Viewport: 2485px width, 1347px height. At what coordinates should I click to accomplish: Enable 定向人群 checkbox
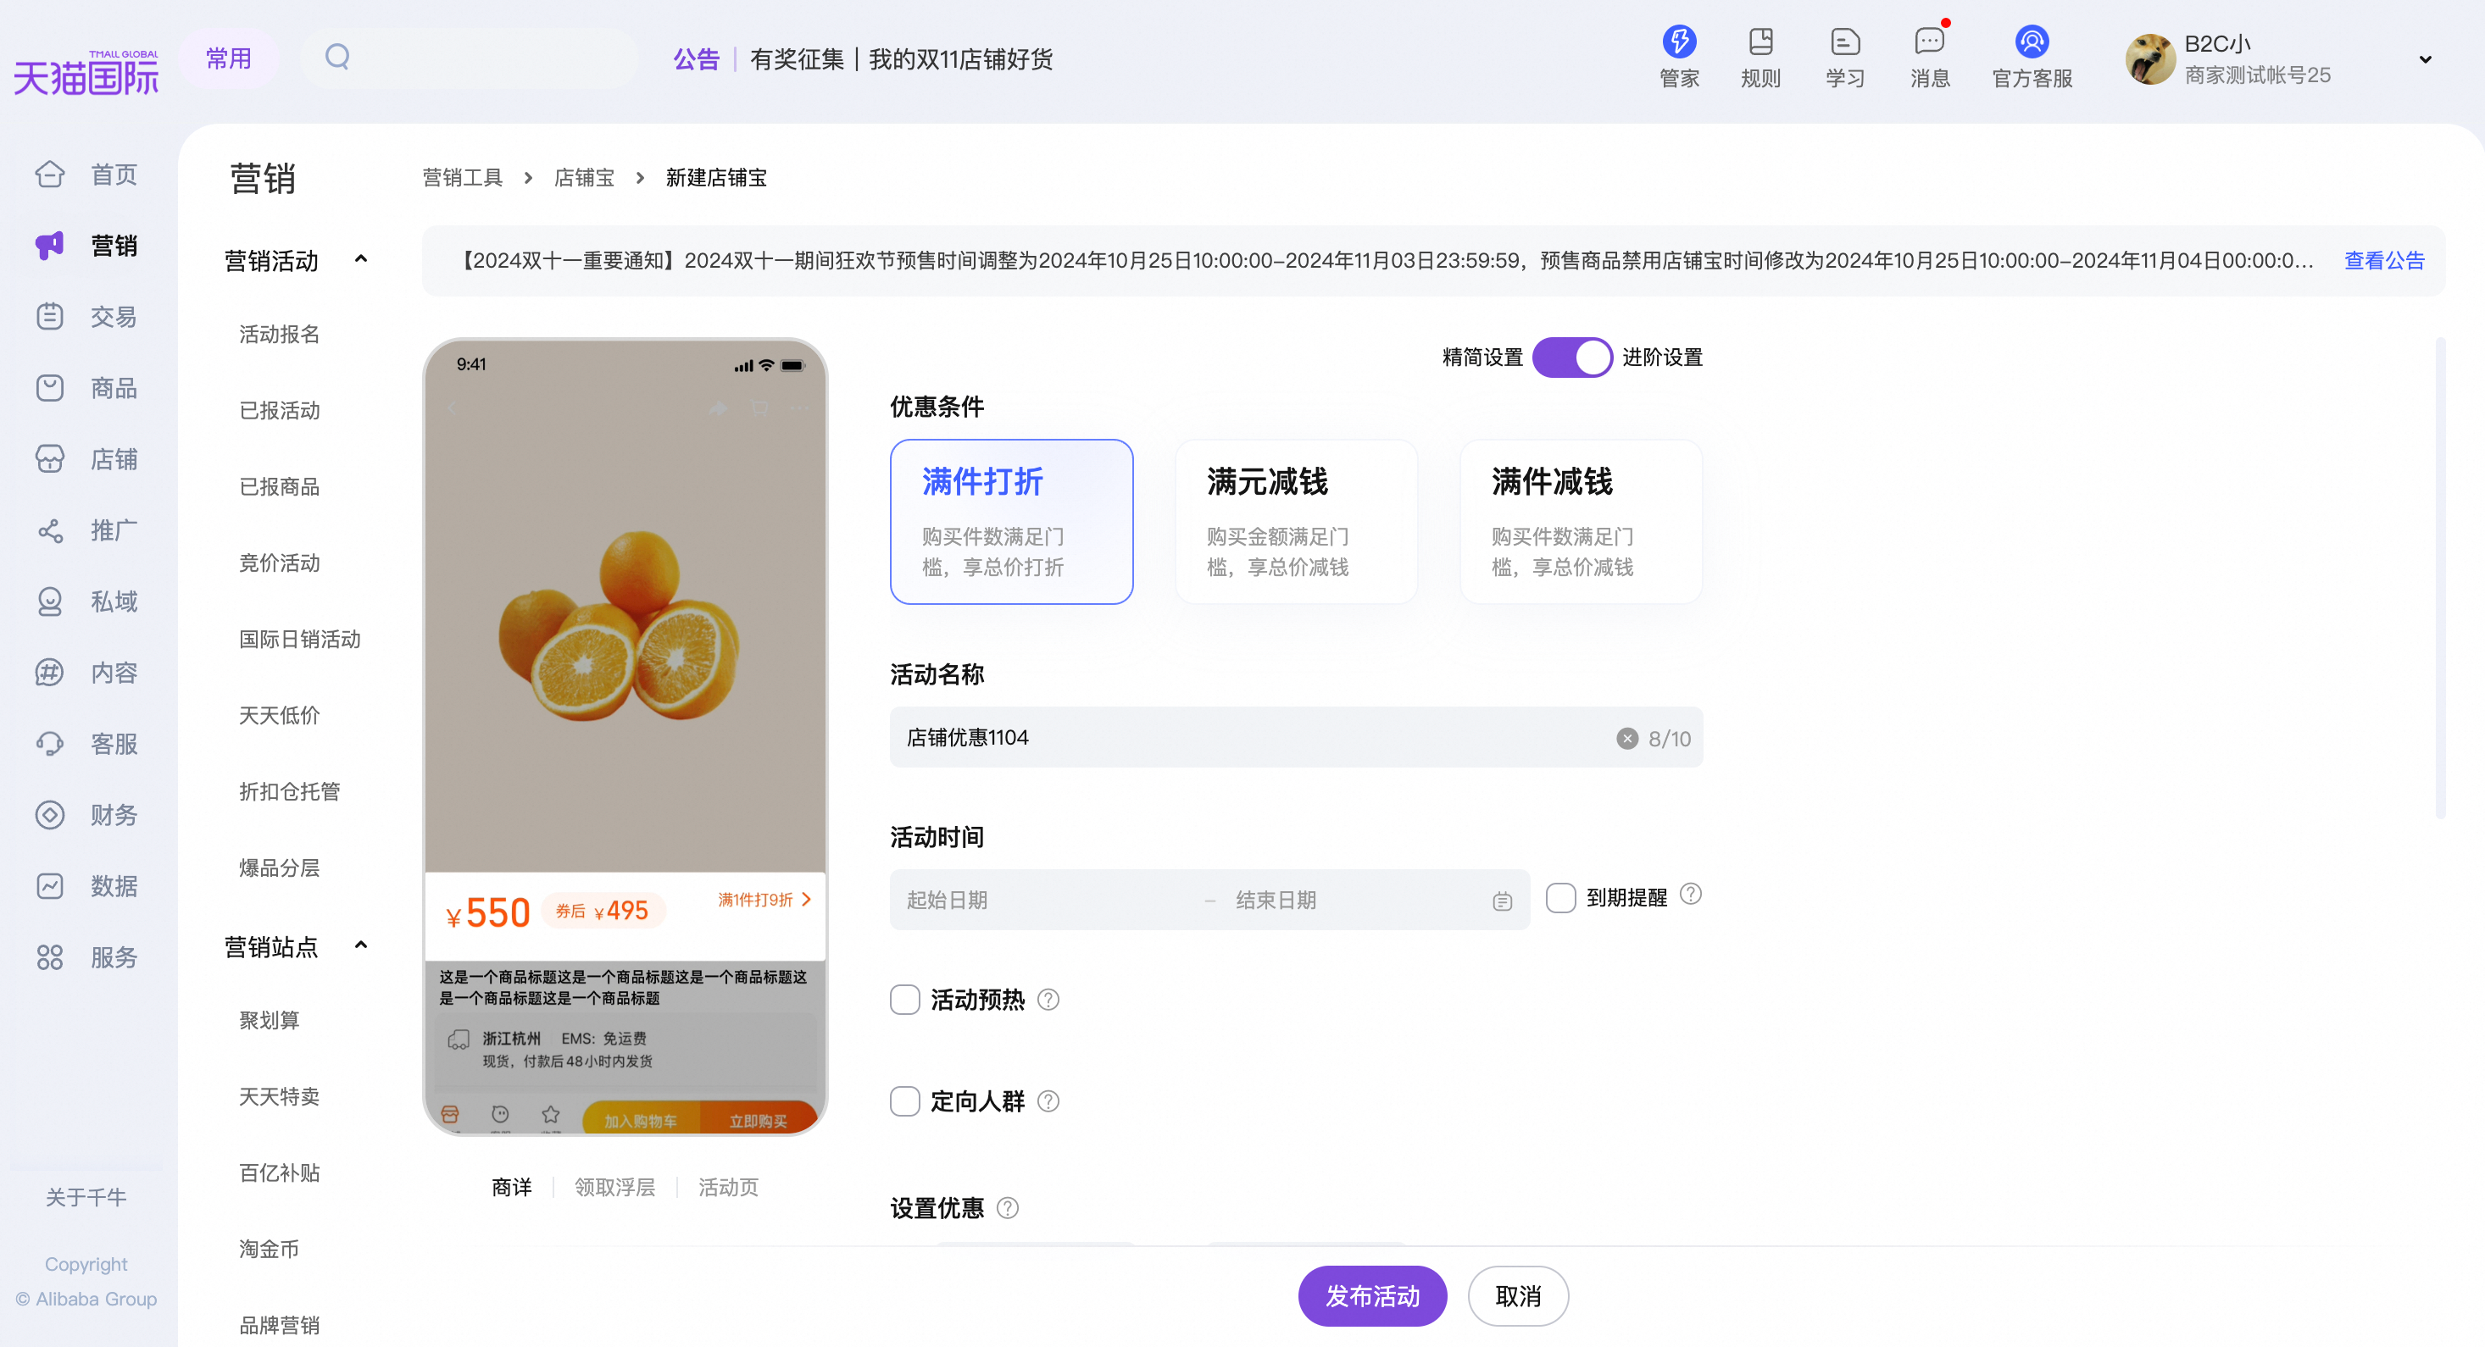[x=905, y=1101]
